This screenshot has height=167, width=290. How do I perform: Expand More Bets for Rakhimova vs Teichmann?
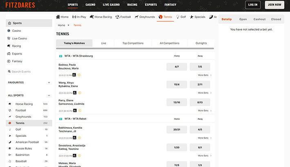pyautogui.click(x=205, y=138)
